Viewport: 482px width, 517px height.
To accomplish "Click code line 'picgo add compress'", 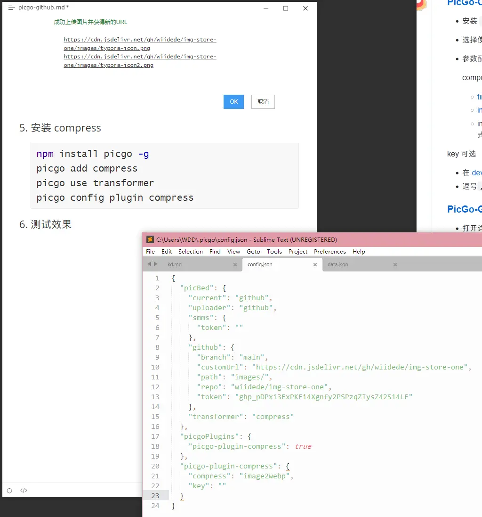I will point(87,169).
